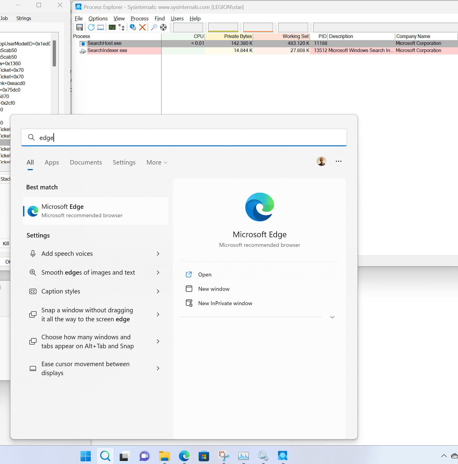Open the process Properties icon with gear
Screen dimensions: 458x464
(x=133, y=27)
